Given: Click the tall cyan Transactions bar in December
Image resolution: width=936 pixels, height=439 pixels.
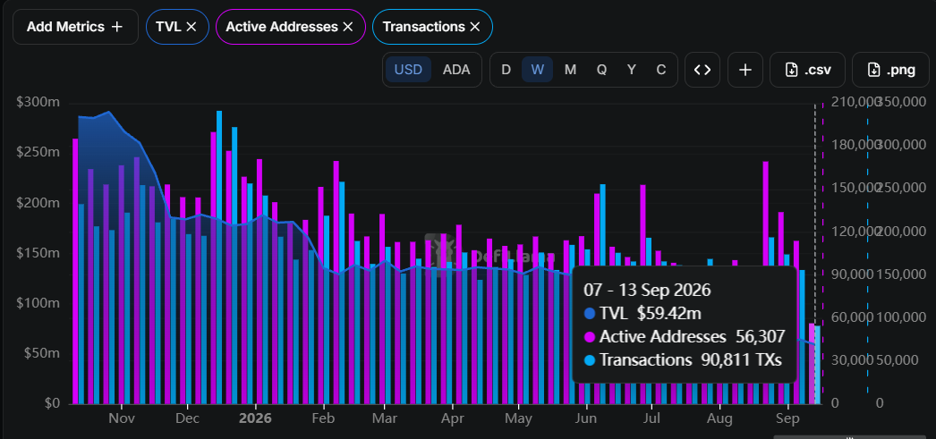Looking at the screenshot, I should coord(219,257).
